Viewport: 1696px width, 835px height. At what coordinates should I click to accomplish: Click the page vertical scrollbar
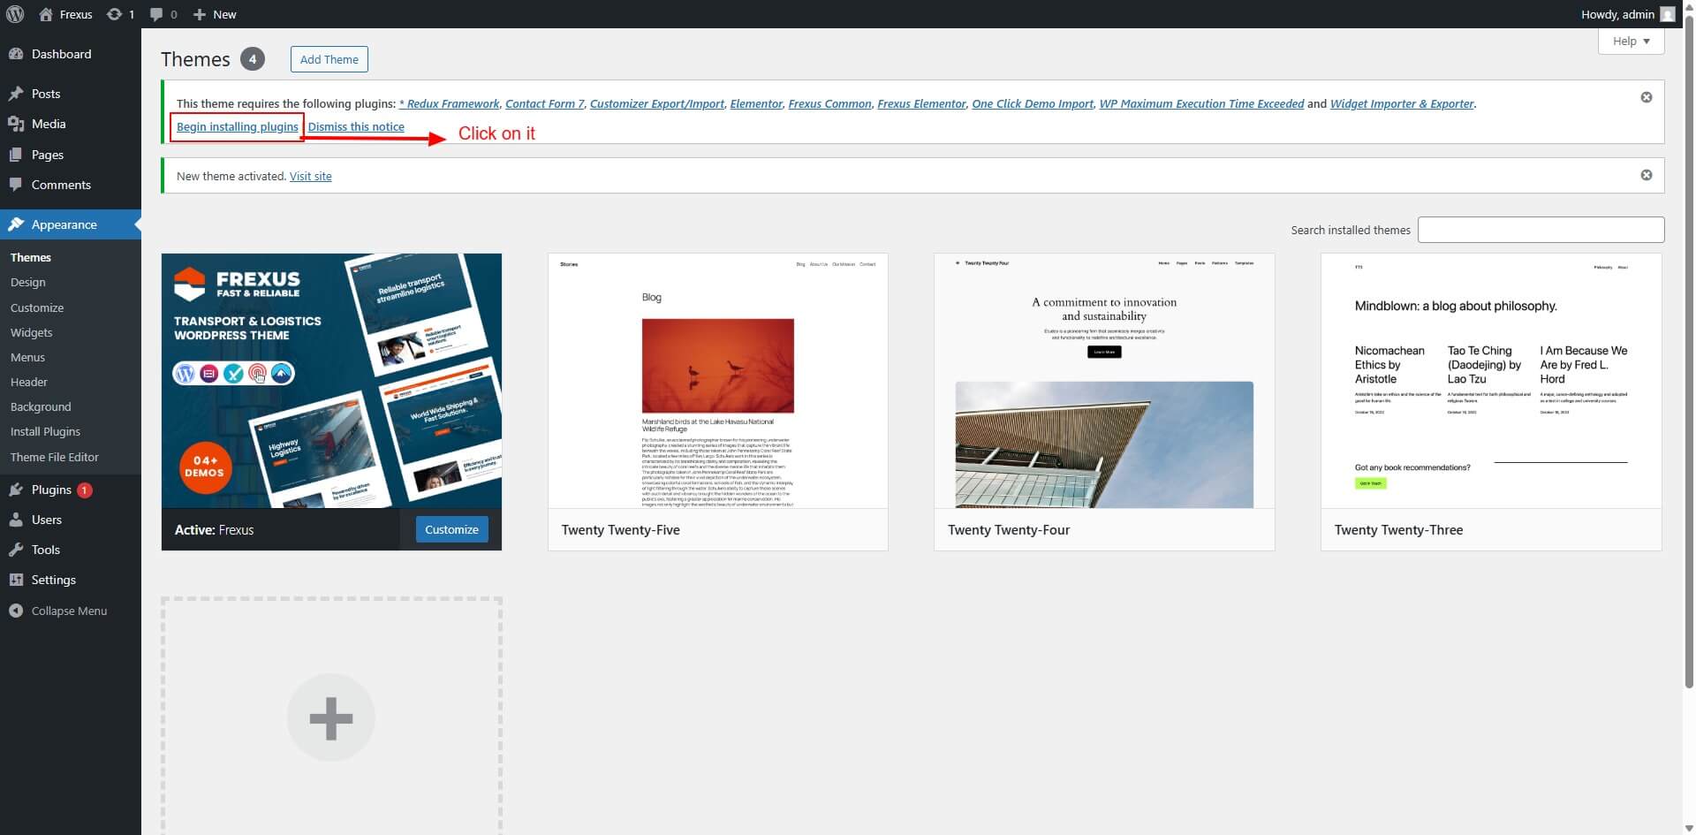click(x=1688, y=353)
